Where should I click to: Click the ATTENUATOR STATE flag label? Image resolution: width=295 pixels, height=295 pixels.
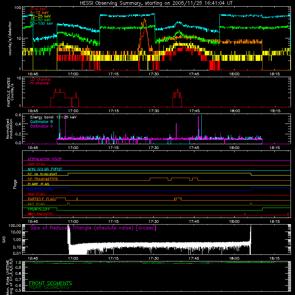click(x=45, y=159)
